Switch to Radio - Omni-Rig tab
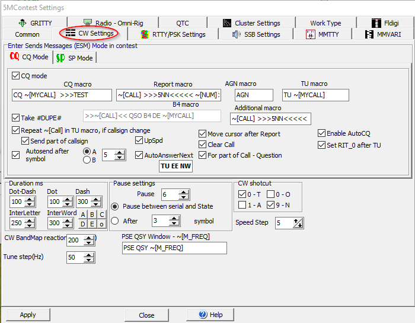The height and width of the screenshot is (323, 415). (x=113, y=23)
